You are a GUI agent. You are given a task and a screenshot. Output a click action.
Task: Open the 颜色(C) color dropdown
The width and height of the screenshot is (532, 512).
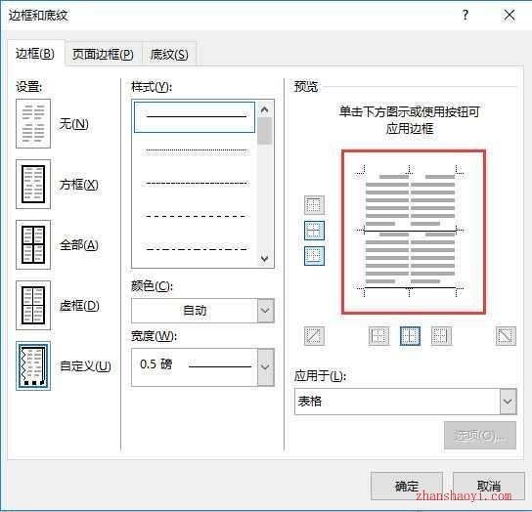tap(202, 311)
